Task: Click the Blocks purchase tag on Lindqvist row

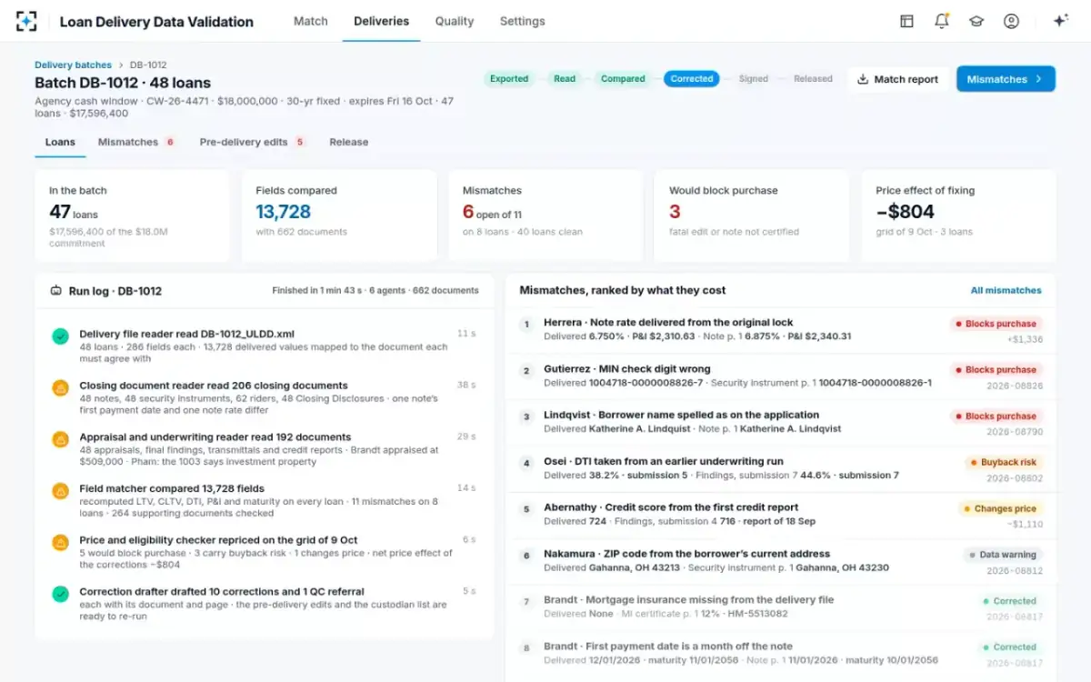Action: (996, 416)
